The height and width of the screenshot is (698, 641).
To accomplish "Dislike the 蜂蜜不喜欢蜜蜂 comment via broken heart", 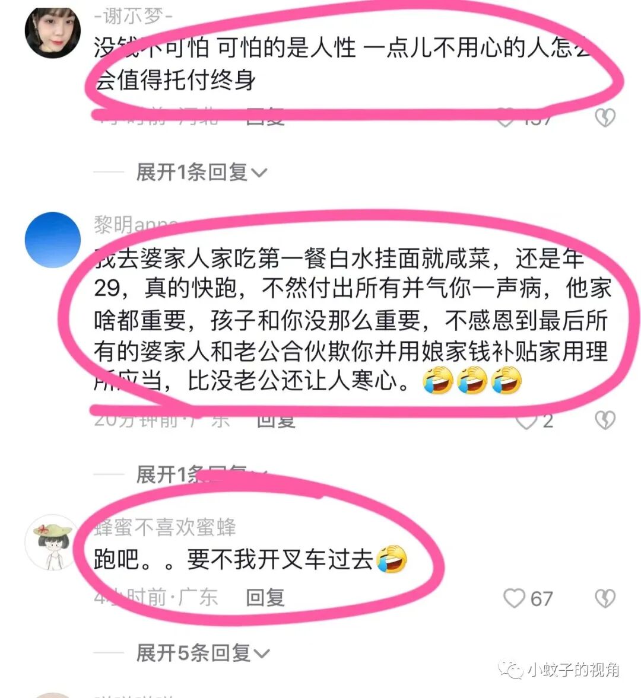I will (605, 598).
